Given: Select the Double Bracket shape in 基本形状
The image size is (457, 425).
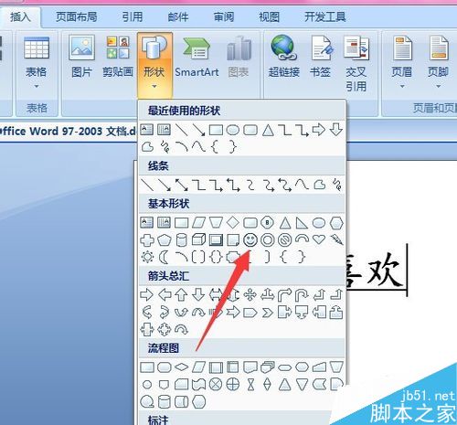Looking at the screenshot, I should pos(198,257).
